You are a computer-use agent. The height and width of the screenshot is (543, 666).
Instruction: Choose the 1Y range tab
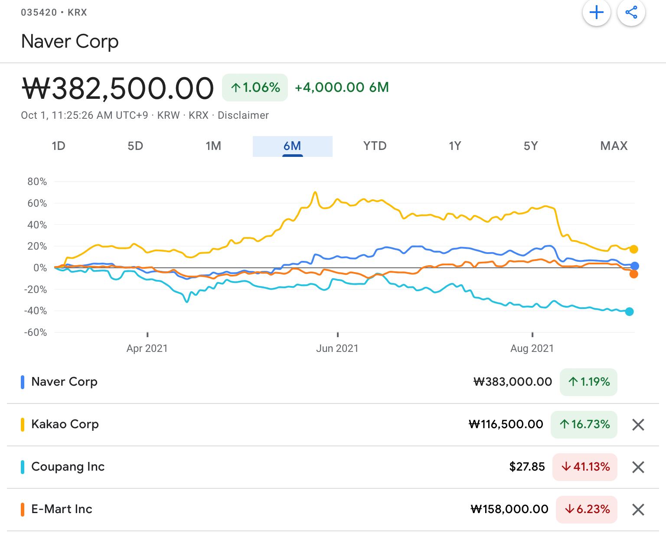pyautogui.click(x=455, y=146)
